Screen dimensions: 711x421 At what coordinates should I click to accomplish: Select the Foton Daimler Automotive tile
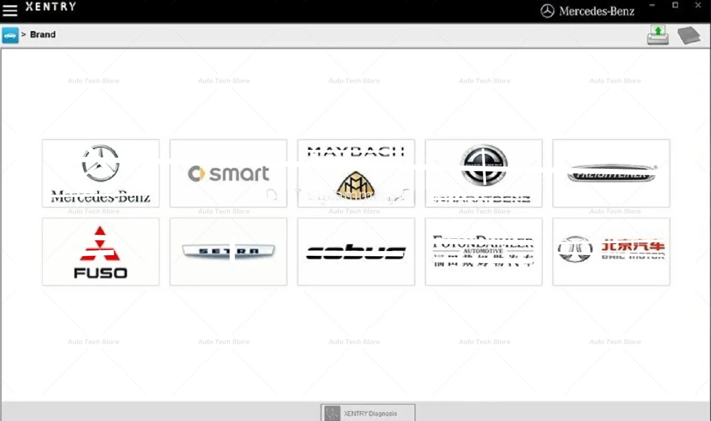click(484, 252)
